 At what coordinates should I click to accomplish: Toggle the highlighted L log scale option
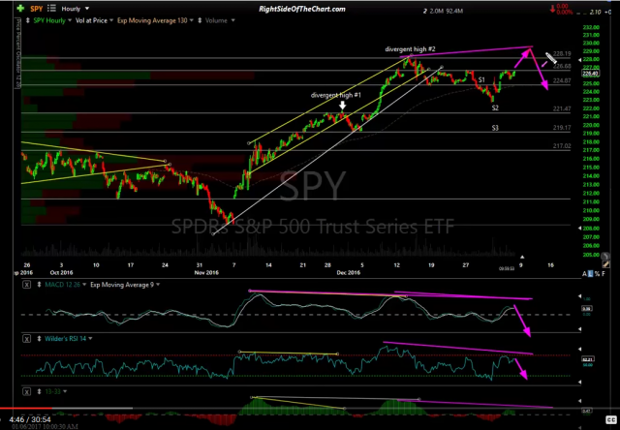(x=591, y=273)
